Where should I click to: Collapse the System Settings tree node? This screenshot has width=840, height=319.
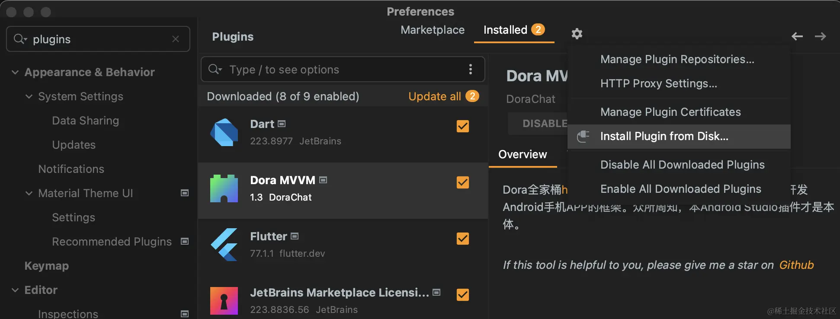[29, 96]
